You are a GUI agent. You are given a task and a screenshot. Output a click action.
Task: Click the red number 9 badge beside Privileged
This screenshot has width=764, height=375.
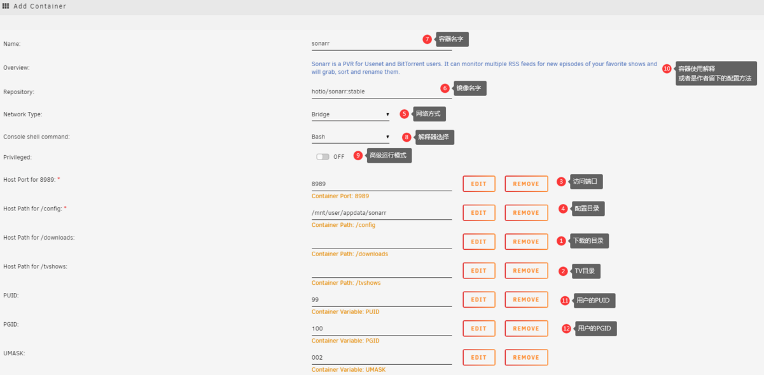click(x=358, y=155)
